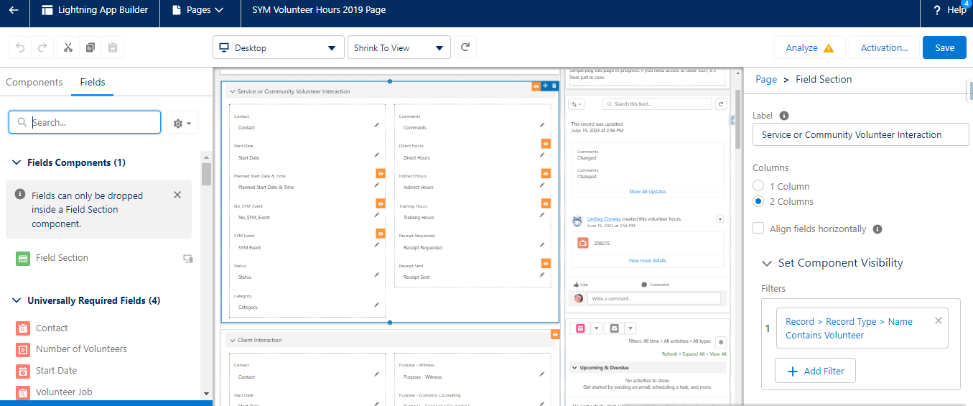Select the 1 Column radio option
This screenshot has height=406, width=973.
[758, 186]
